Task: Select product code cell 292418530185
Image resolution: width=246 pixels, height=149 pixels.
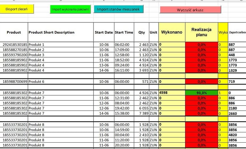Action: click(14, 45)
